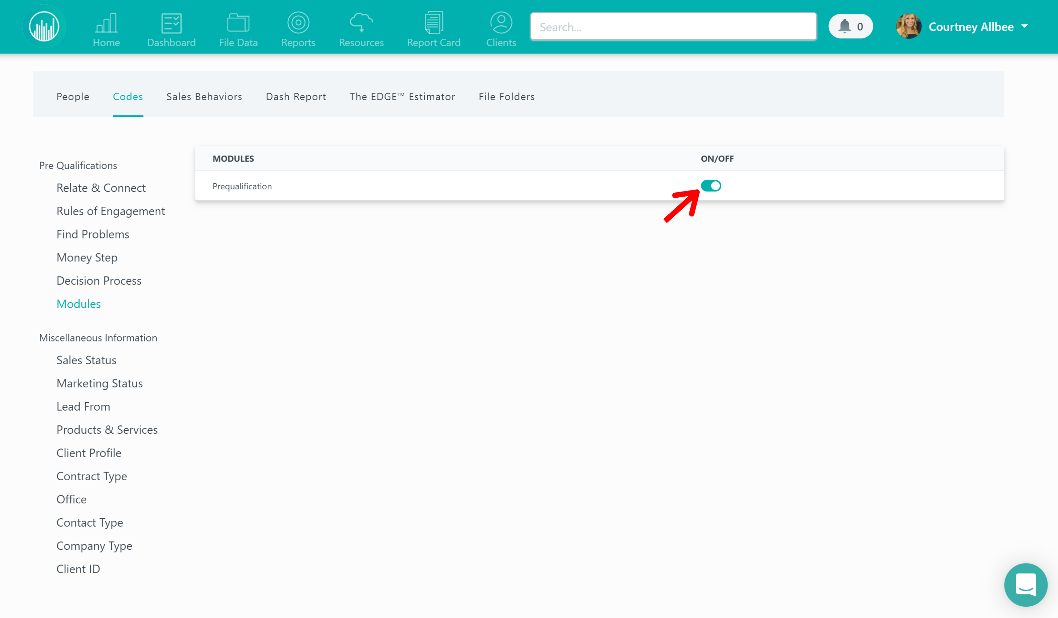Open Office codes
The width and height of the screenshot is (1058, 618).
point(72,499)
